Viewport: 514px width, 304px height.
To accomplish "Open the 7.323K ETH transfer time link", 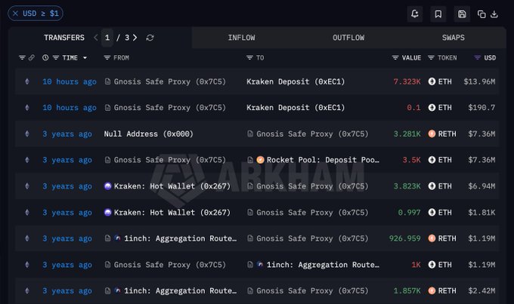I will point(70,81).
